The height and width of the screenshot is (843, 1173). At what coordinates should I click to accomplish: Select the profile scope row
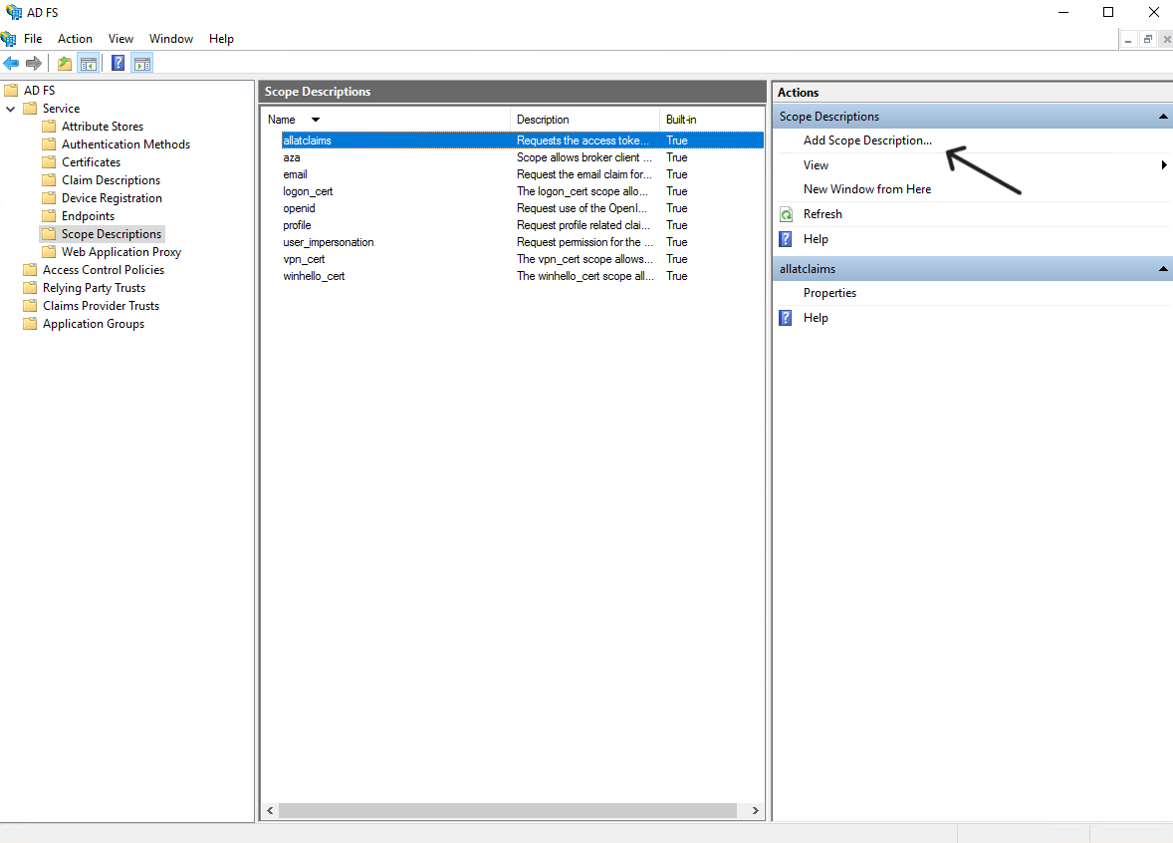522,225
